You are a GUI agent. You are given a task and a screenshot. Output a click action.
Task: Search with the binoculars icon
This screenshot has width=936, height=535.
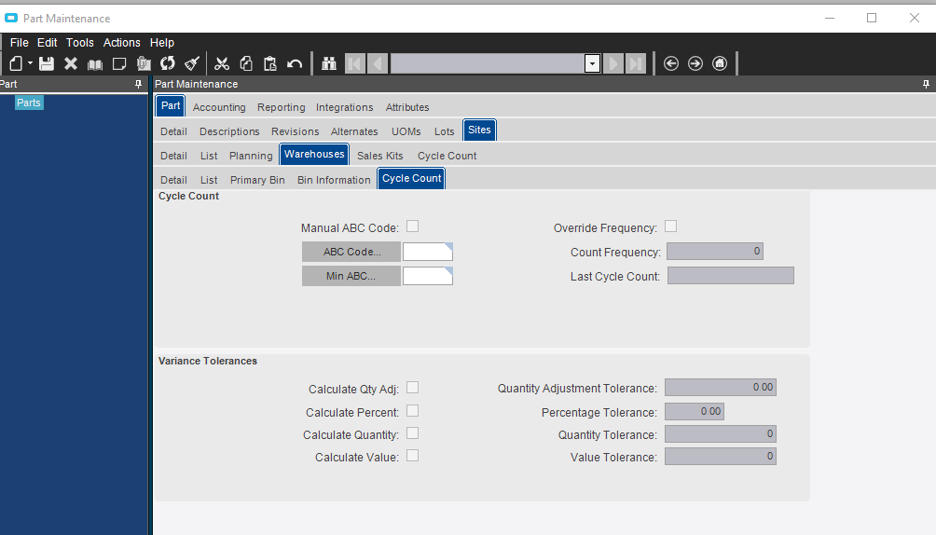pyautogui.click(x=329, y=63)
